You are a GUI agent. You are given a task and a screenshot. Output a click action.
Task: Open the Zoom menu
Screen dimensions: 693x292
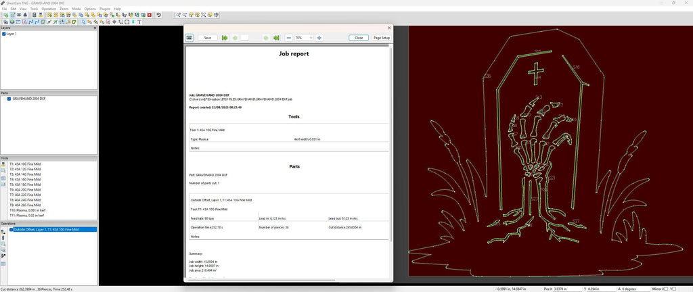(64, 9)
